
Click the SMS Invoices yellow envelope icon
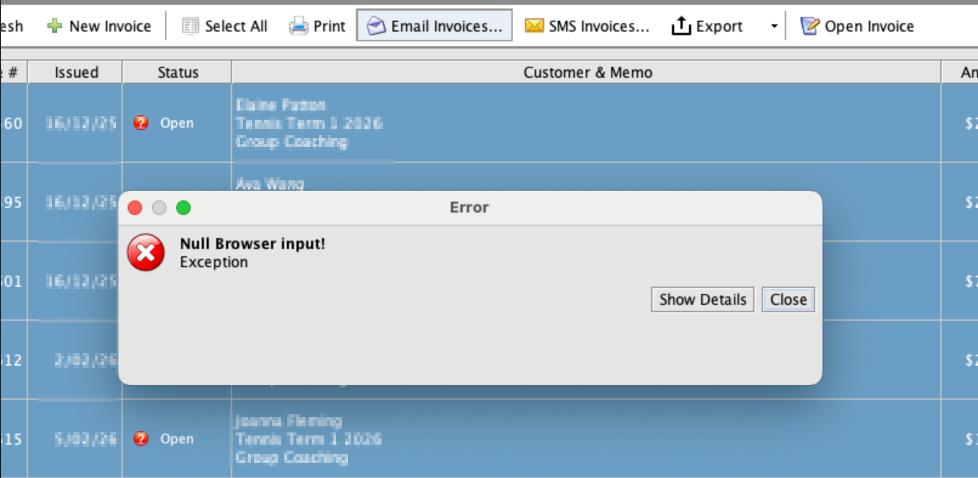(534, 26)
